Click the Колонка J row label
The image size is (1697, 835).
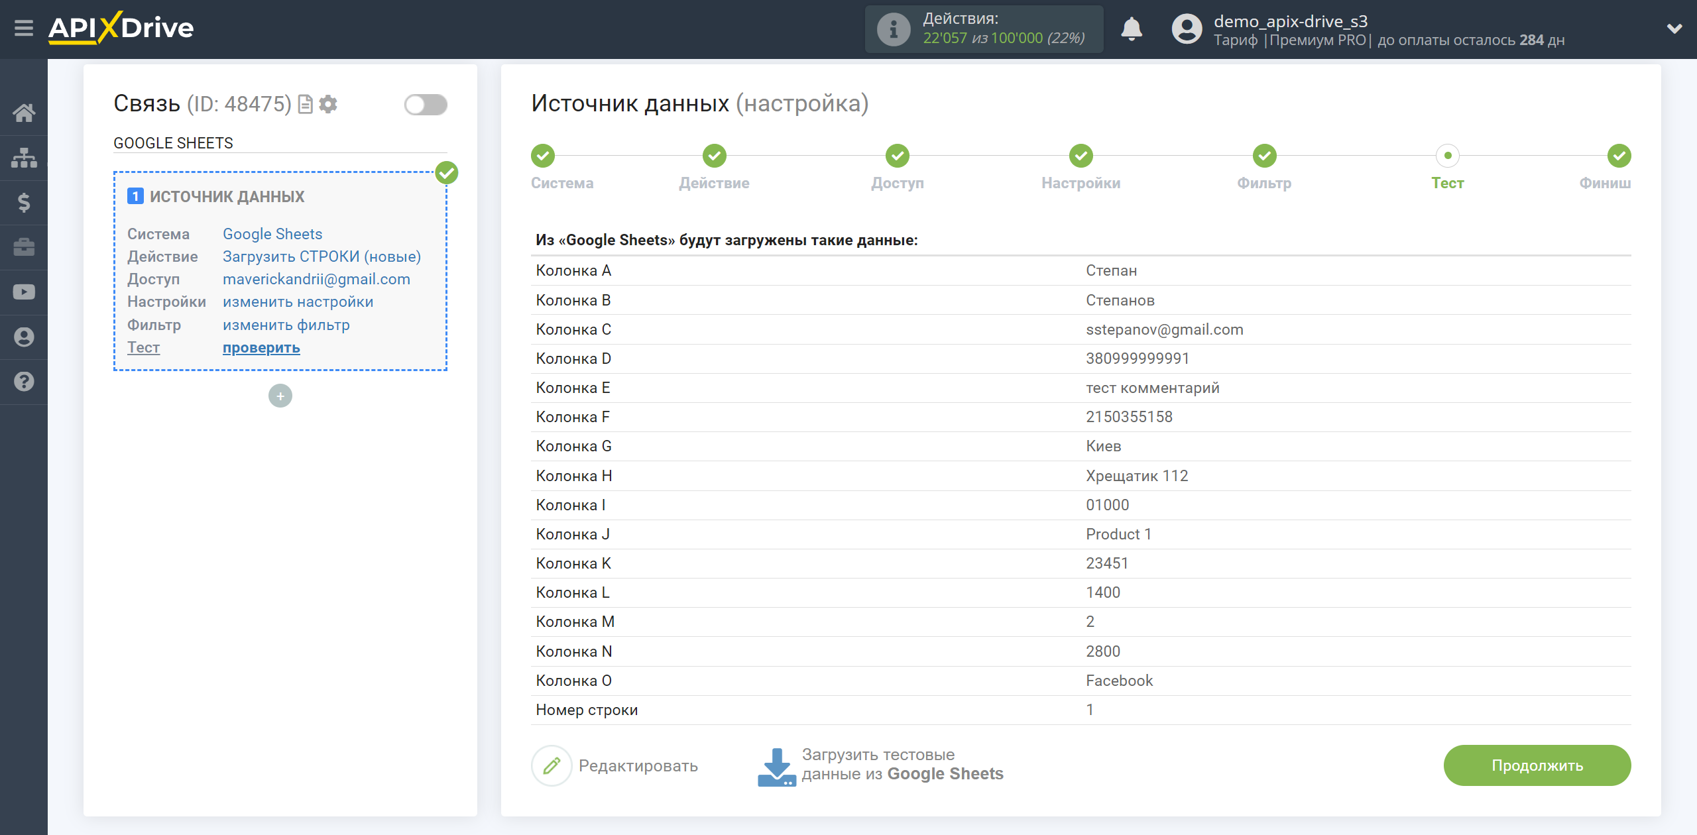point(573,534)
